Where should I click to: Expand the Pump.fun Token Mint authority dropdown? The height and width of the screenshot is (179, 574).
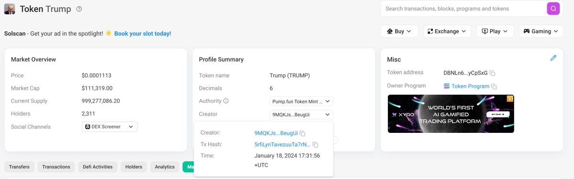pyautogui.click(x=301, y=101)
